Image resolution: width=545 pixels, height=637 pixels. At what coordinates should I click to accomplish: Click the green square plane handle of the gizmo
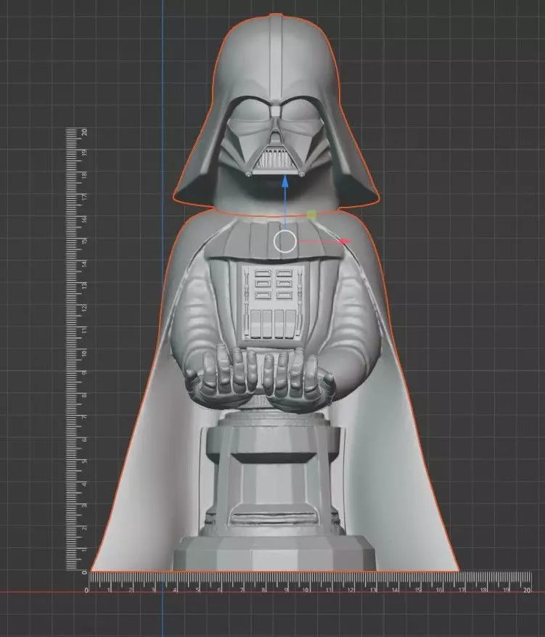tap(312, 215)
